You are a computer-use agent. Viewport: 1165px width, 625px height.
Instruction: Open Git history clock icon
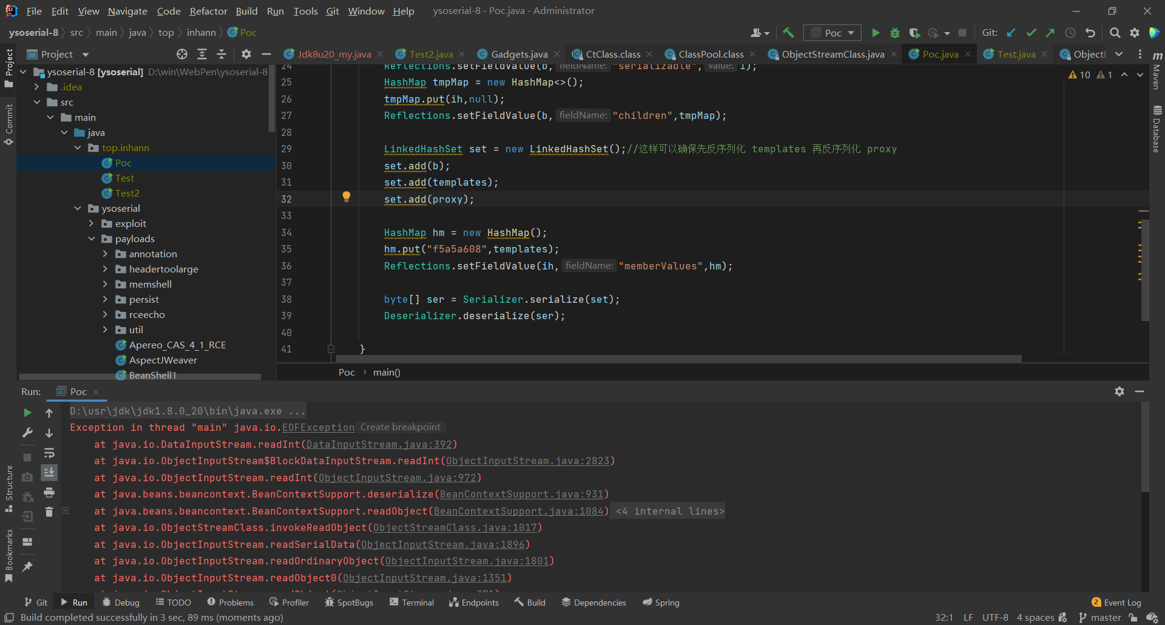(1070, 33)
